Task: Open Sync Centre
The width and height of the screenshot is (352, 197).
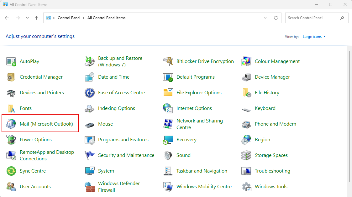Action: click(x=33, y=171)
